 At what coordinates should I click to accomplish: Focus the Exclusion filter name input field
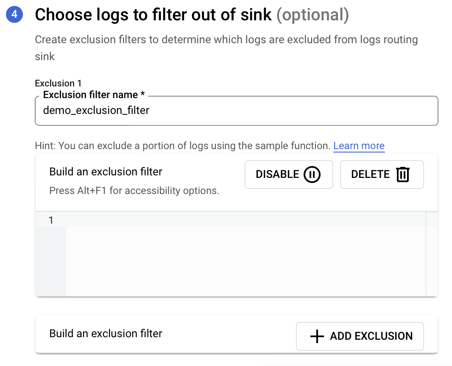pyautogui.click(x=236, y=111)
